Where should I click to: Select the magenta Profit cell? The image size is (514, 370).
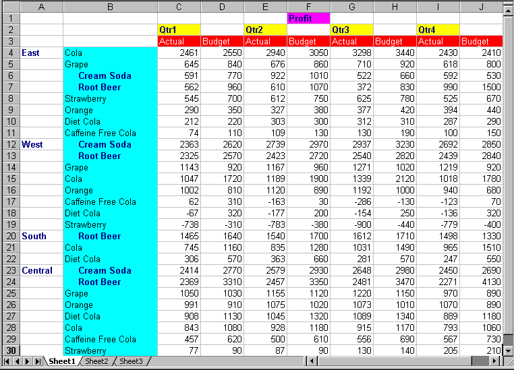pyautogui.click(x=308, y=18)
